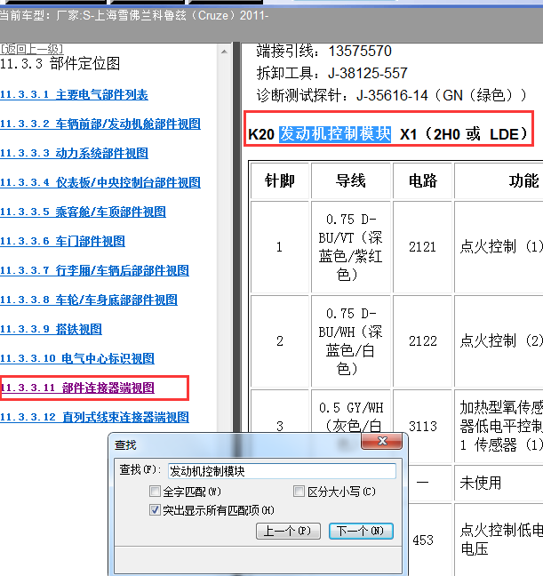
Task: Uncheck 突出显示所有匹配项 checkbox
Action: pos(155,510)
